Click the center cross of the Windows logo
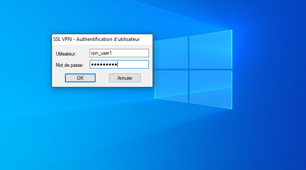Screen dimensions: 306x170 coord(187,69)
